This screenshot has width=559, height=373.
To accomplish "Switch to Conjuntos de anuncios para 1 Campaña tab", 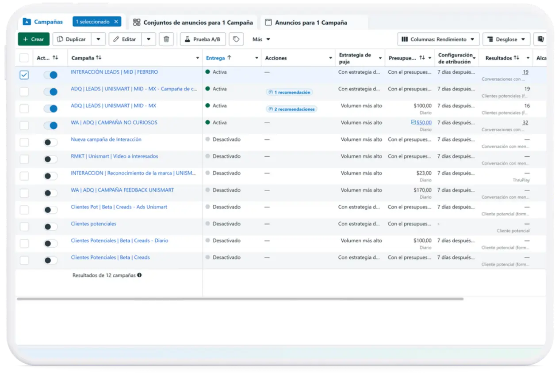I will click(193, 23).
